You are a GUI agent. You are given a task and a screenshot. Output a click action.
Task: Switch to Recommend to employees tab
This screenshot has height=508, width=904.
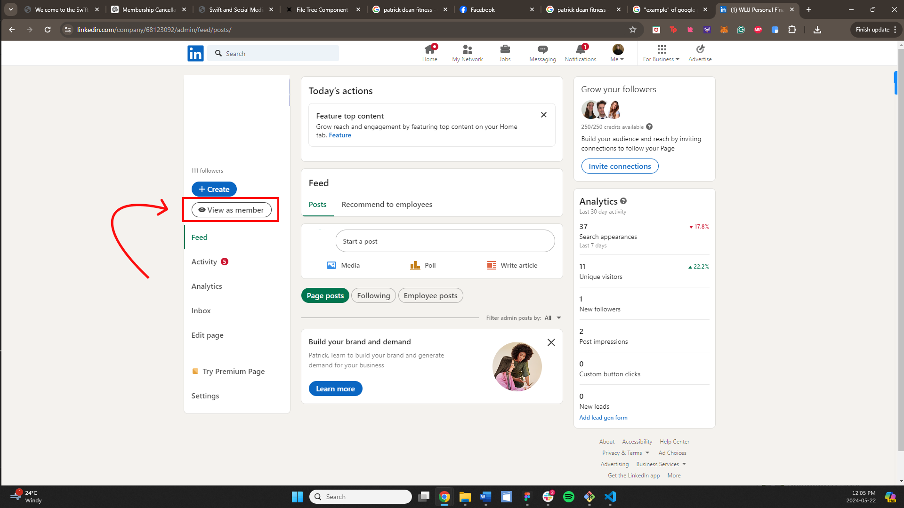coord(387,204)
